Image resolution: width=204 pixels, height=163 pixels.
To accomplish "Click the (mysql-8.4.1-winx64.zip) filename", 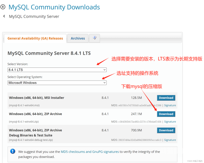I will [x=24, y=122].
